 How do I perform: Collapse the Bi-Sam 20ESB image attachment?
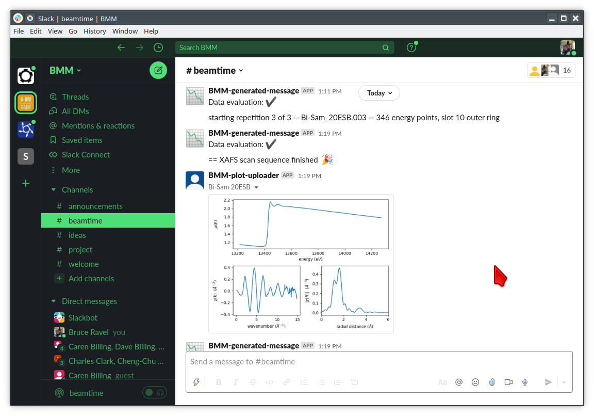[x=256, y=187]
